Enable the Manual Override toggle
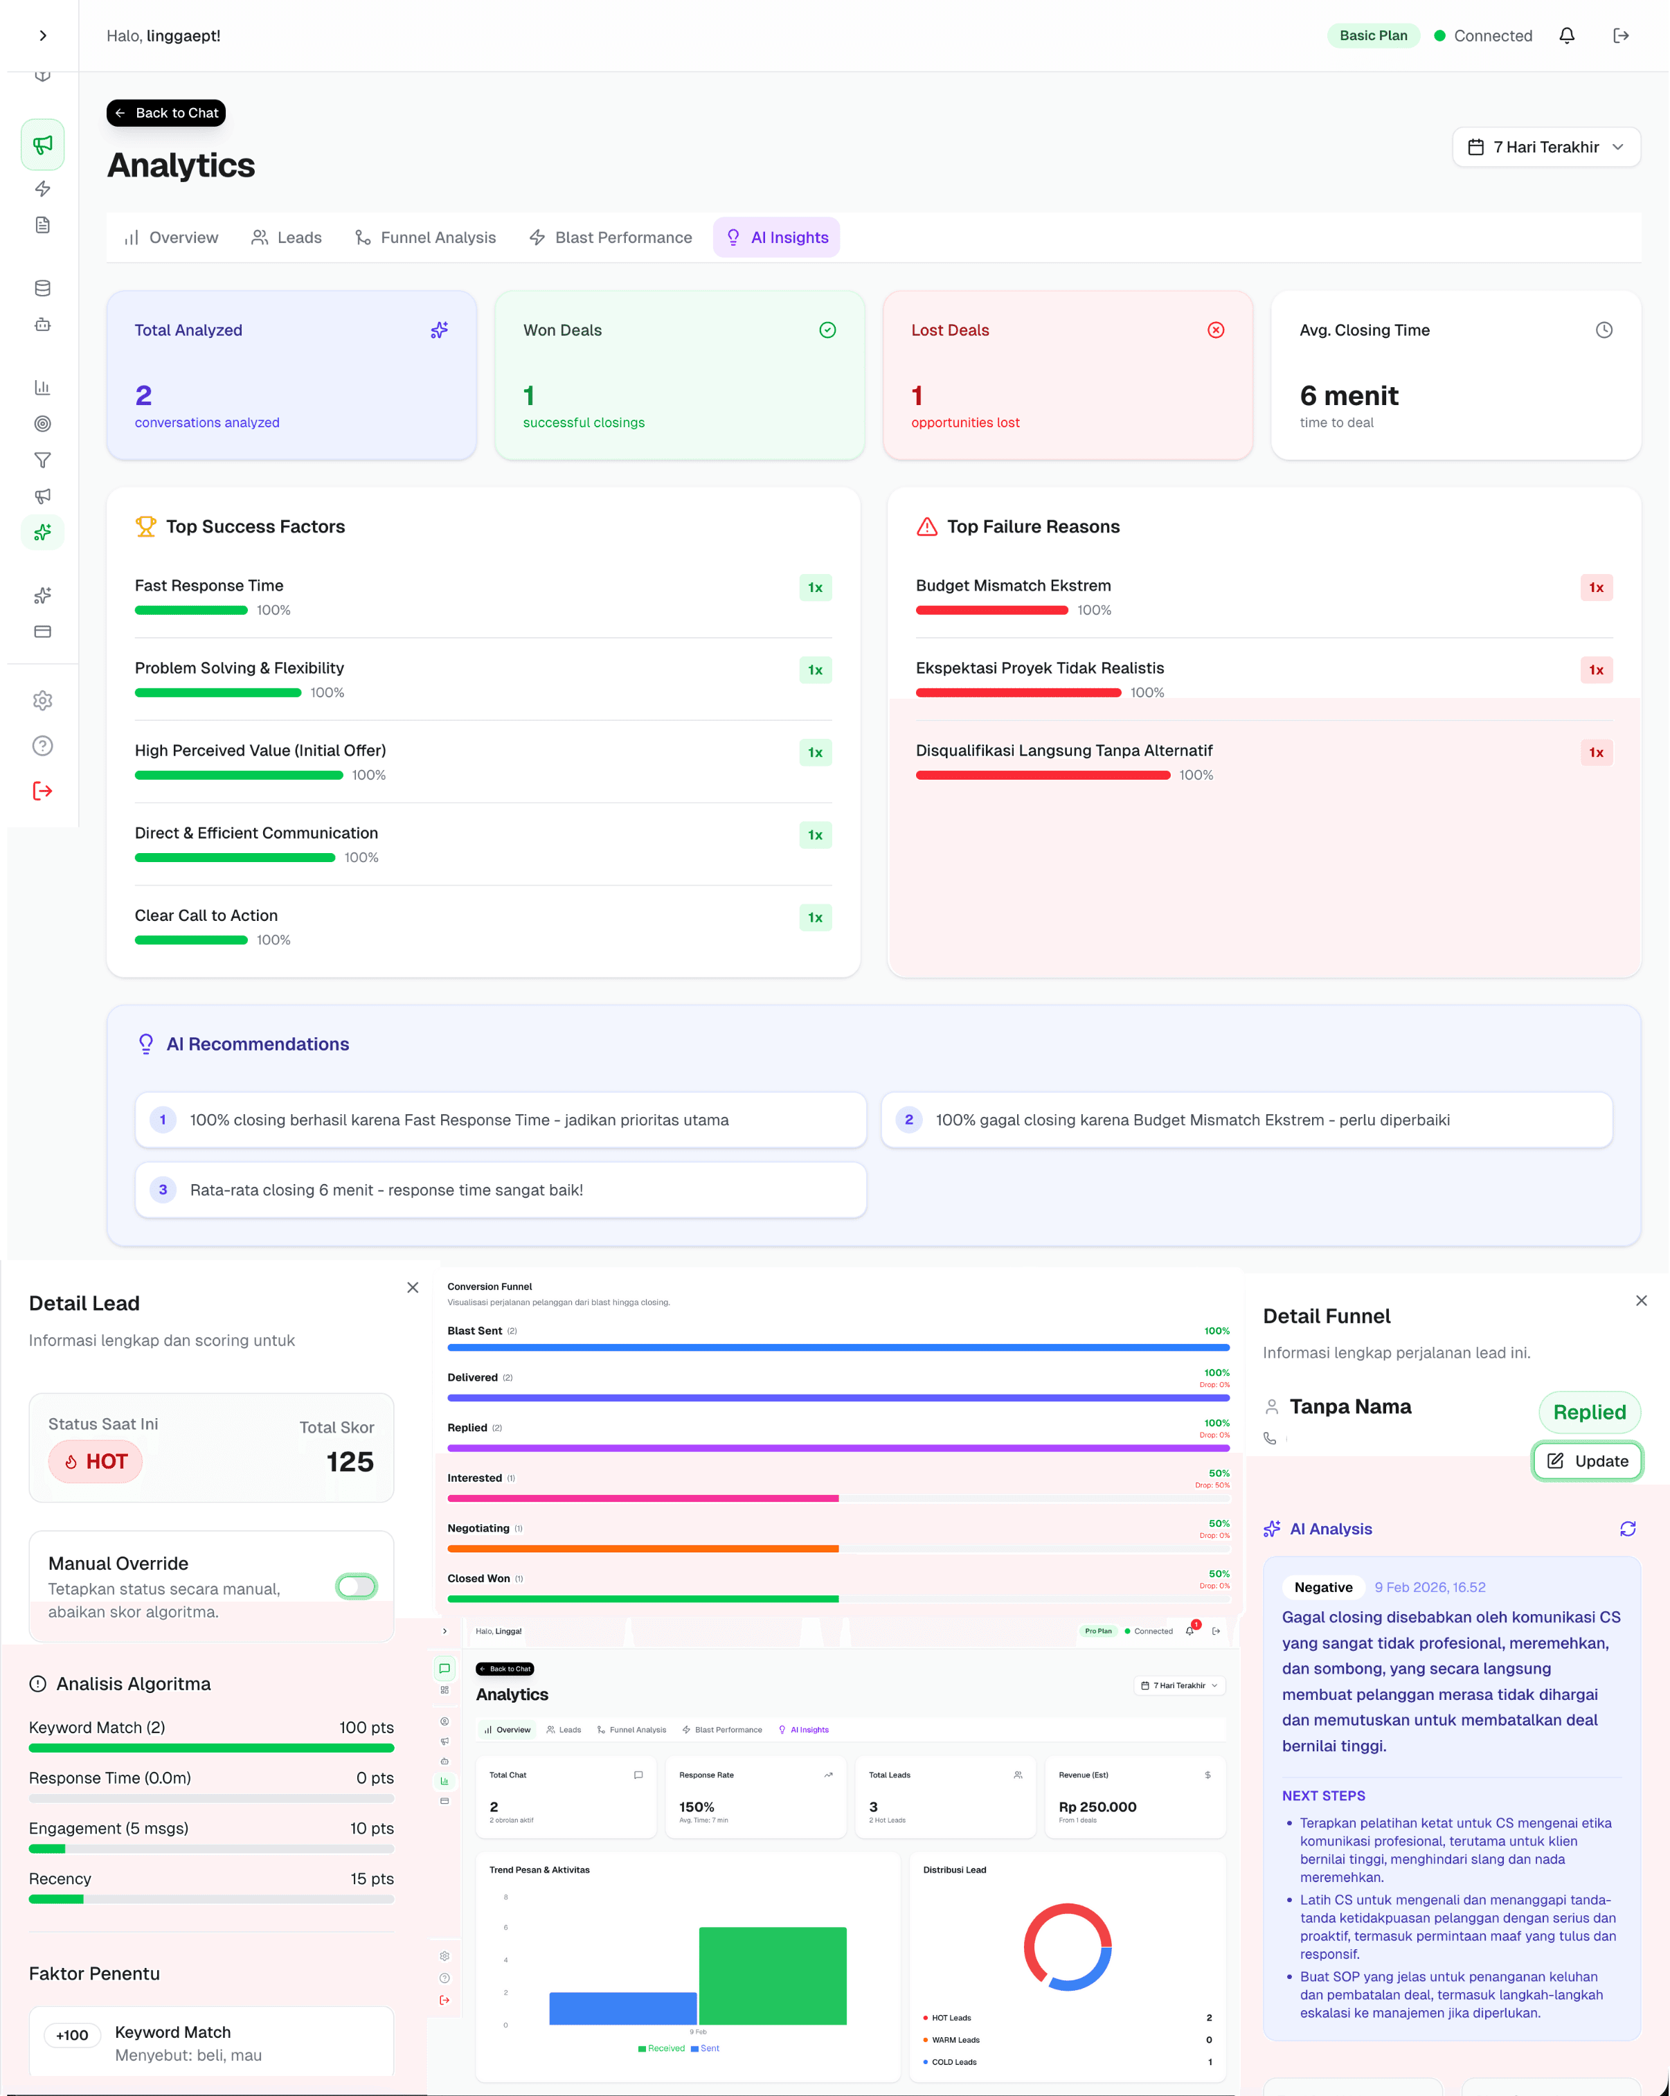Image resolution: width=1670 pixels, height=2096 pixels. (x=356, y=1586)
